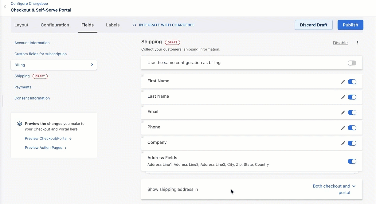
Task: Toggle off the Phone field switch
Action: coord(352,128)
